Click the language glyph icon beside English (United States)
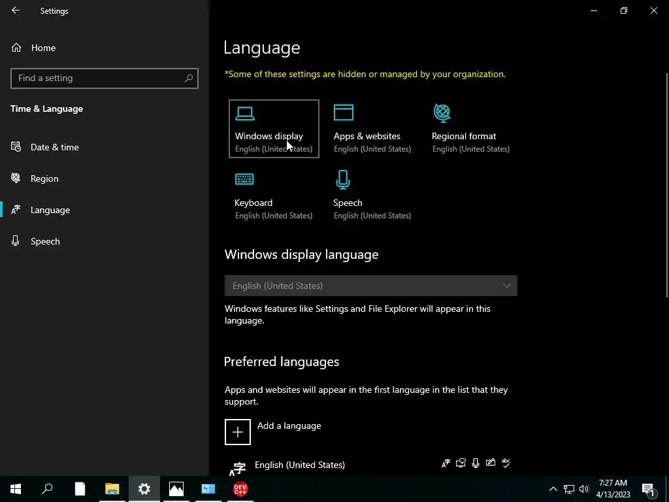The height and width of the screenshot is (502, 669). pos(237,469)
